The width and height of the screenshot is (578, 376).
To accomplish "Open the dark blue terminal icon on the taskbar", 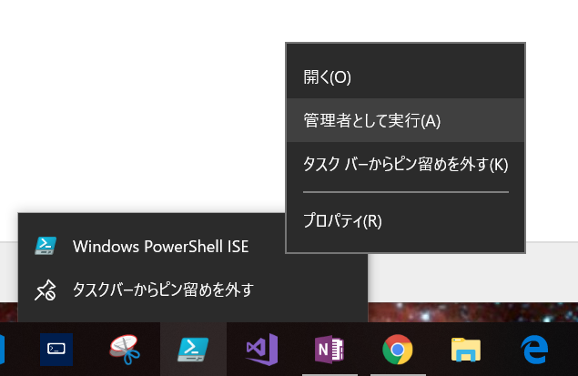I will point(56,349).
